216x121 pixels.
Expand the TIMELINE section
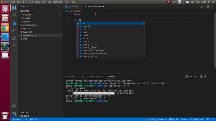click(x=25, y=116)
